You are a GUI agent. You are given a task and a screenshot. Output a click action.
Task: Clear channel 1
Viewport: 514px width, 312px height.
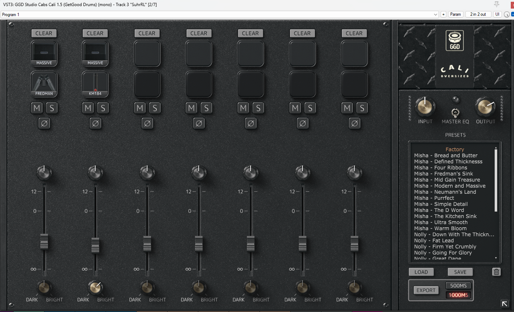coord(44,33)
